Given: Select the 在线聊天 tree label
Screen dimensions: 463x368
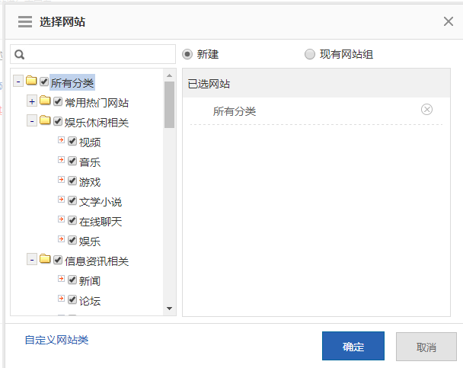Looking at the screenshot, I should pos(101,222).
